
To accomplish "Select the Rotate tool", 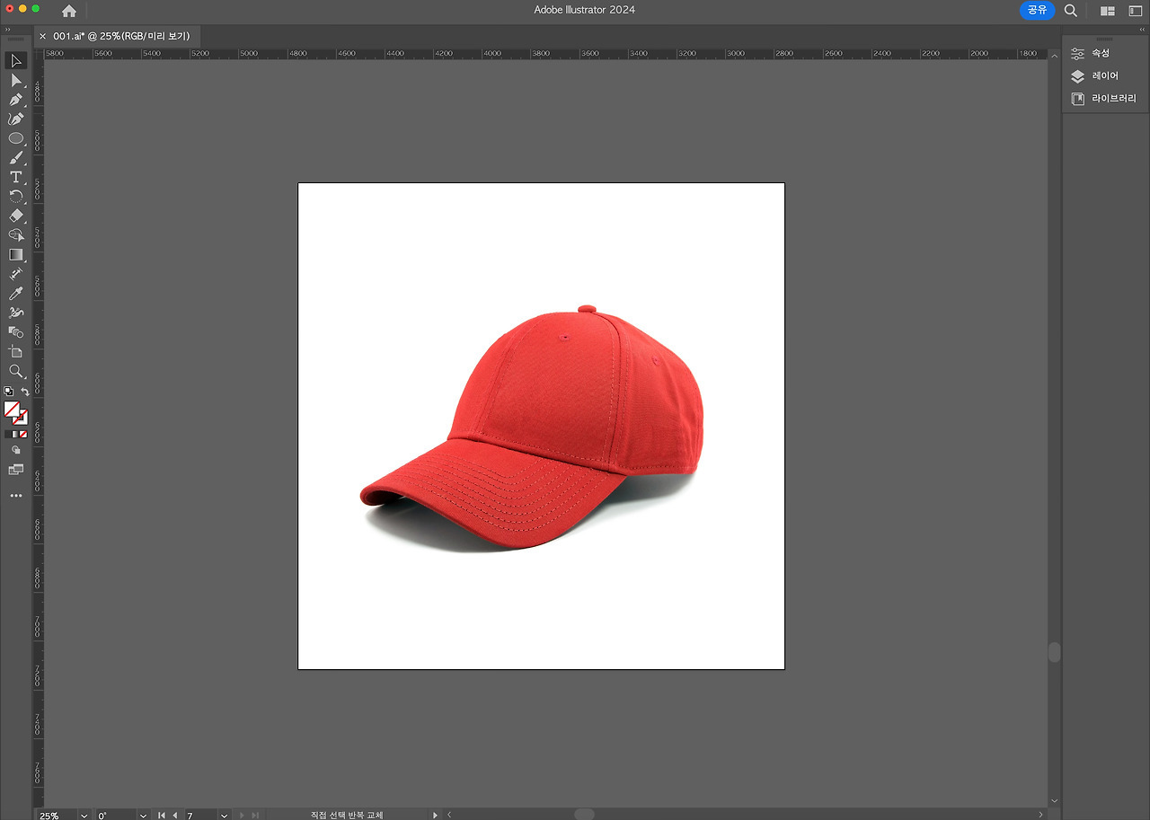I will tap(16, 197).
